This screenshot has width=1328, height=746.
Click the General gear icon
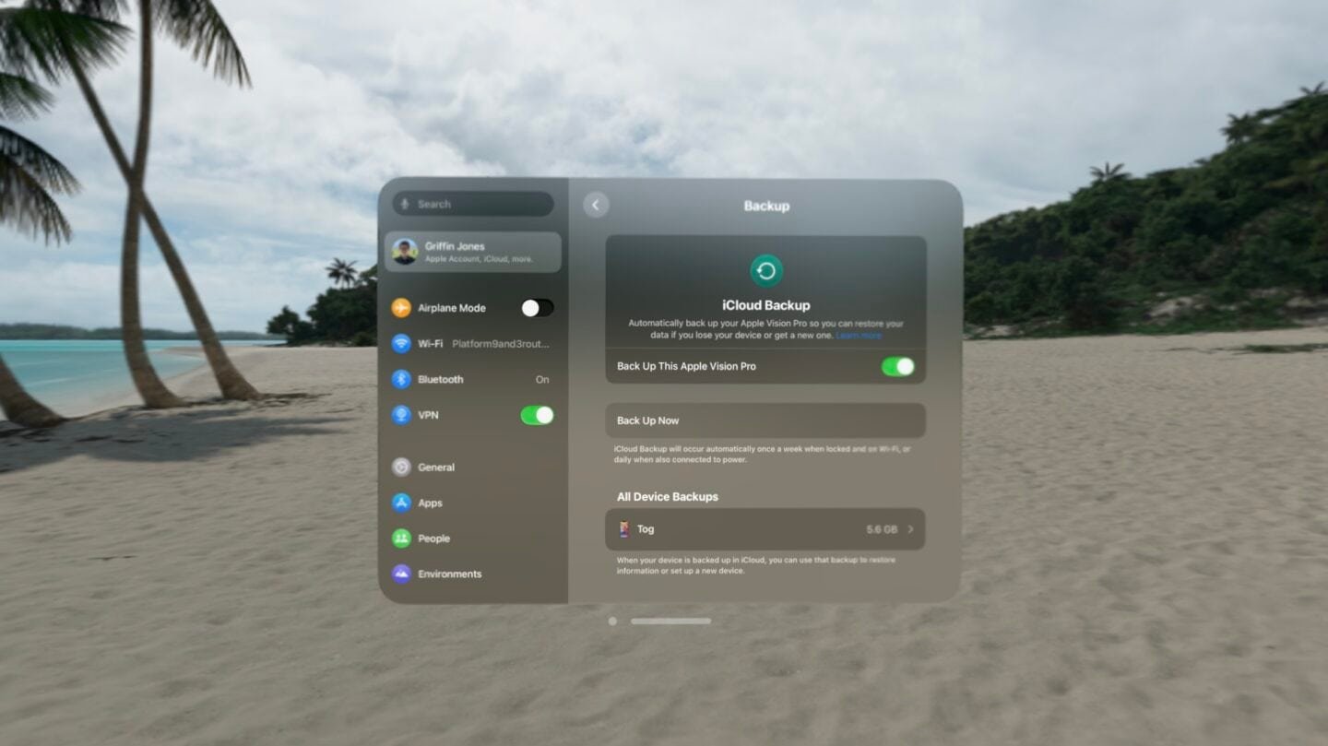coord(401,468)
